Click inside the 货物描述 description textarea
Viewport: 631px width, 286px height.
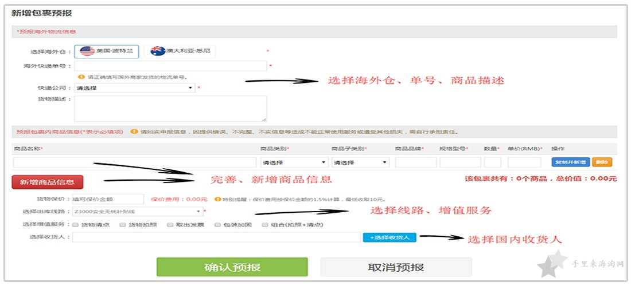(170, 108)
